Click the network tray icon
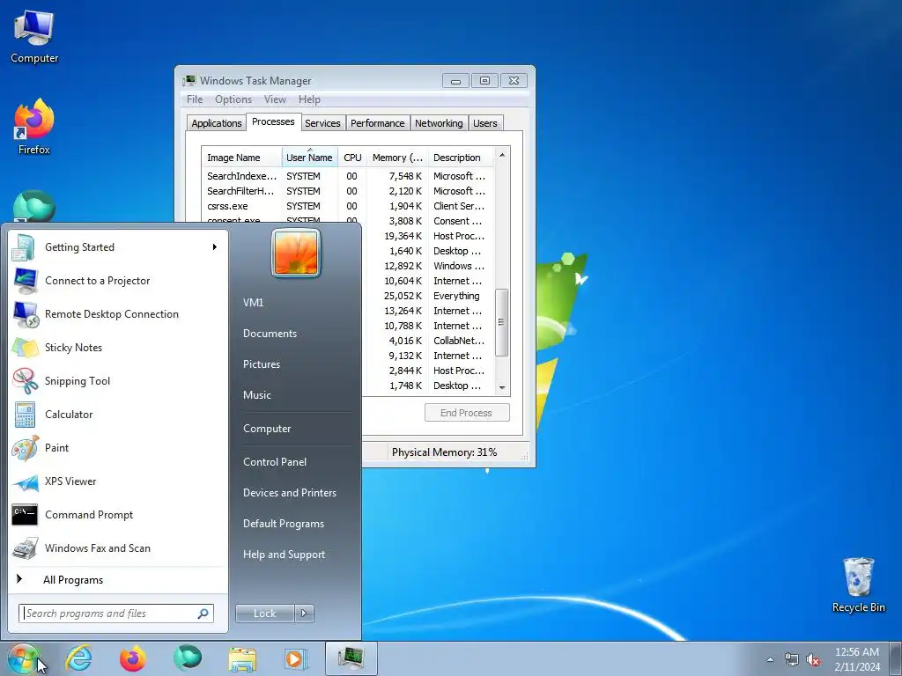 (x=792, y=660)
